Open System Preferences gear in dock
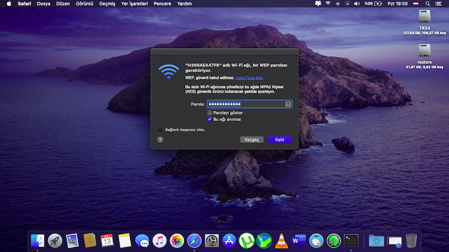This screenshot has height=252, width=449. point(212,241)
